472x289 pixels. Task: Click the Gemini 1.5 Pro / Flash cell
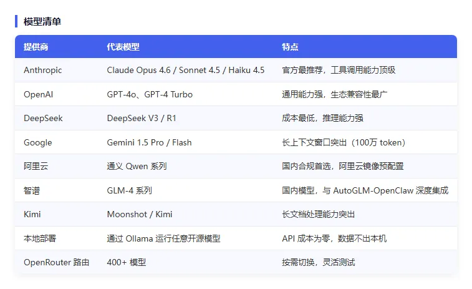click(x=149, y=142)
